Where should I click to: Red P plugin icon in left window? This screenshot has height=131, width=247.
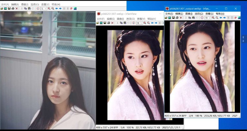71,9
